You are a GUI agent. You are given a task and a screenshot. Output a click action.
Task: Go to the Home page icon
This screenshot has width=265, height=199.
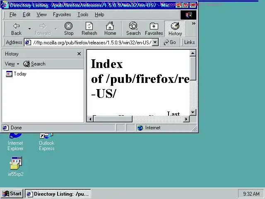pos(110,29)
